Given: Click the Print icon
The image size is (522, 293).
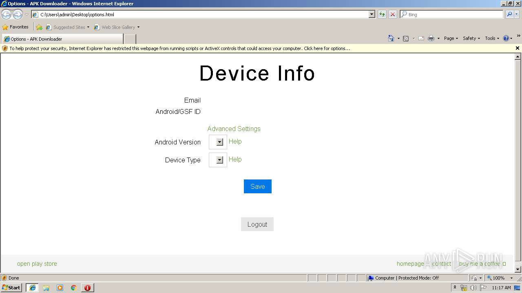Looking at the screenshot, I should (431, 38).
